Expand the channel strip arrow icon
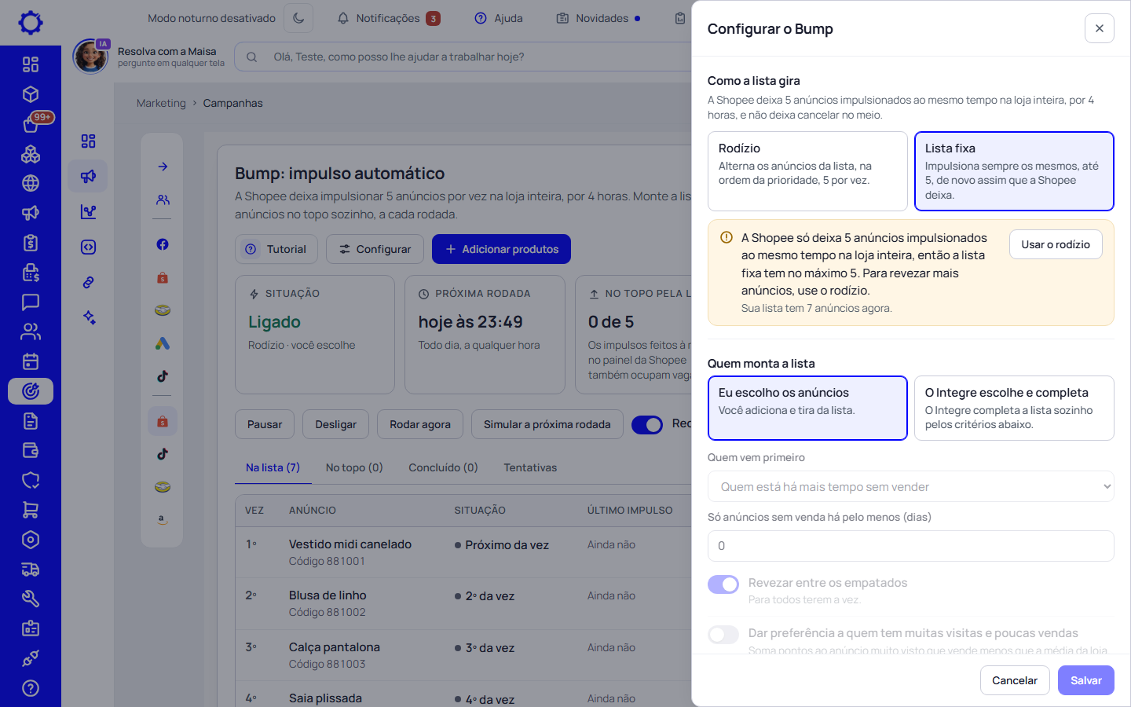Screen dimensions: 1131x707 pos(163,167)
